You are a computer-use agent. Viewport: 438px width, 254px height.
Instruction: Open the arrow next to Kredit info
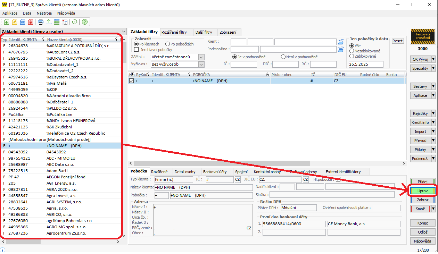[x=433, y=122]
